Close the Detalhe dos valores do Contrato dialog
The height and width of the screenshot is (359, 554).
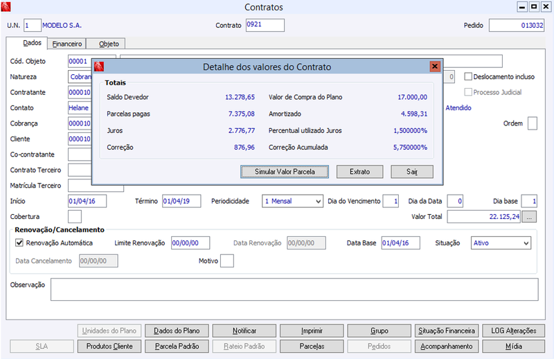[435, 66]
